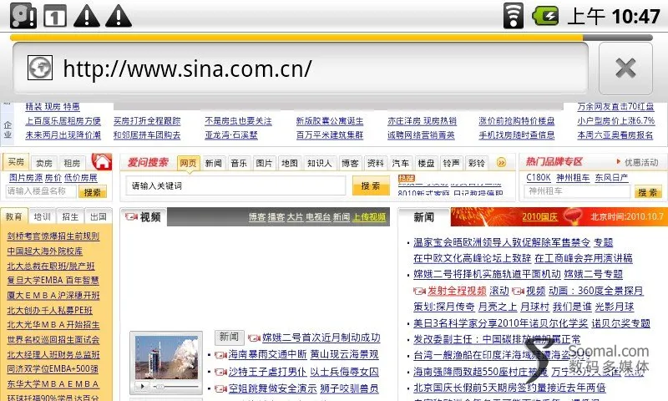Open the 亚龙湾·石溪墅 link
The width and height of the screenshot is (668, 401).
click(231, 135)
